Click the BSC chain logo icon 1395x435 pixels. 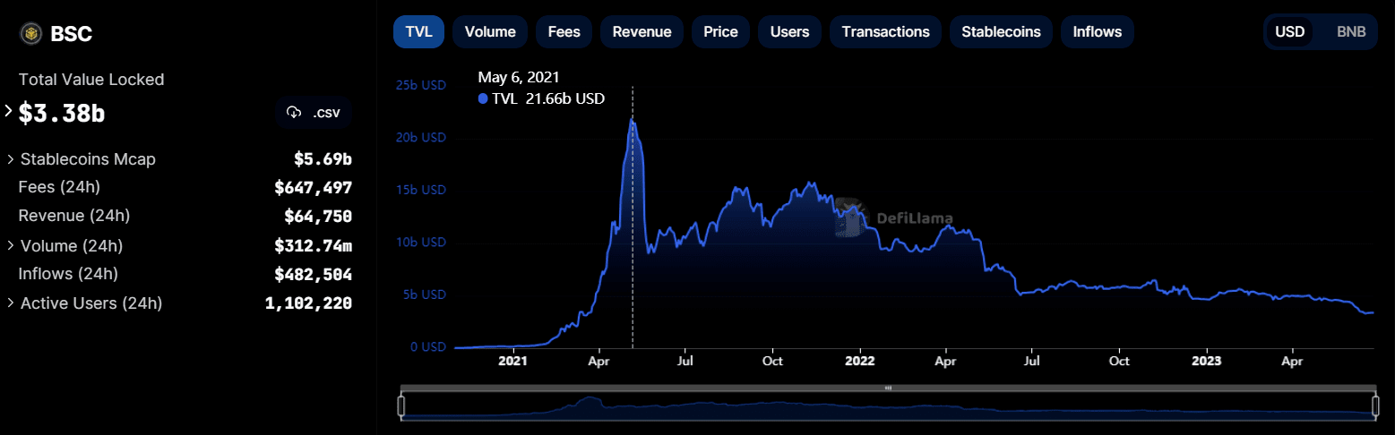click(x=31, y=34)
